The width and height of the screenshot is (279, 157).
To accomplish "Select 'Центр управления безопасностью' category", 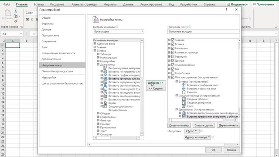I will (62, 83).
